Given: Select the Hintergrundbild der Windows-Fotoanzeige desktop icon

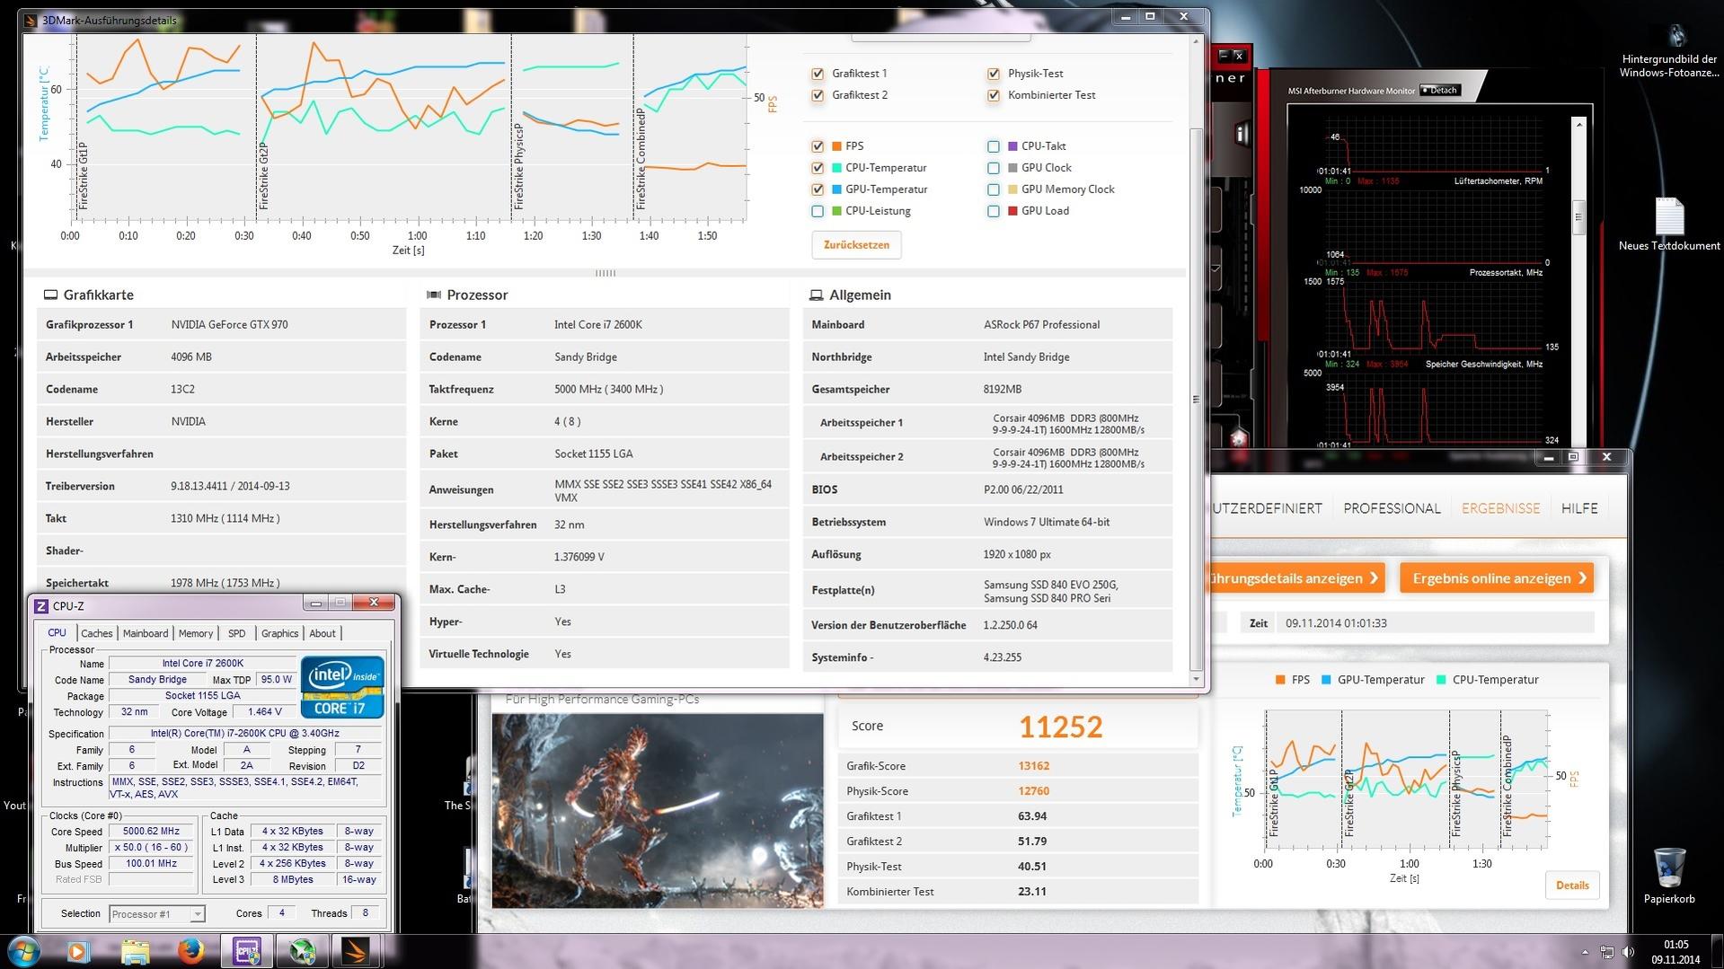Looking at the screenshot, I should point(1669,51).
